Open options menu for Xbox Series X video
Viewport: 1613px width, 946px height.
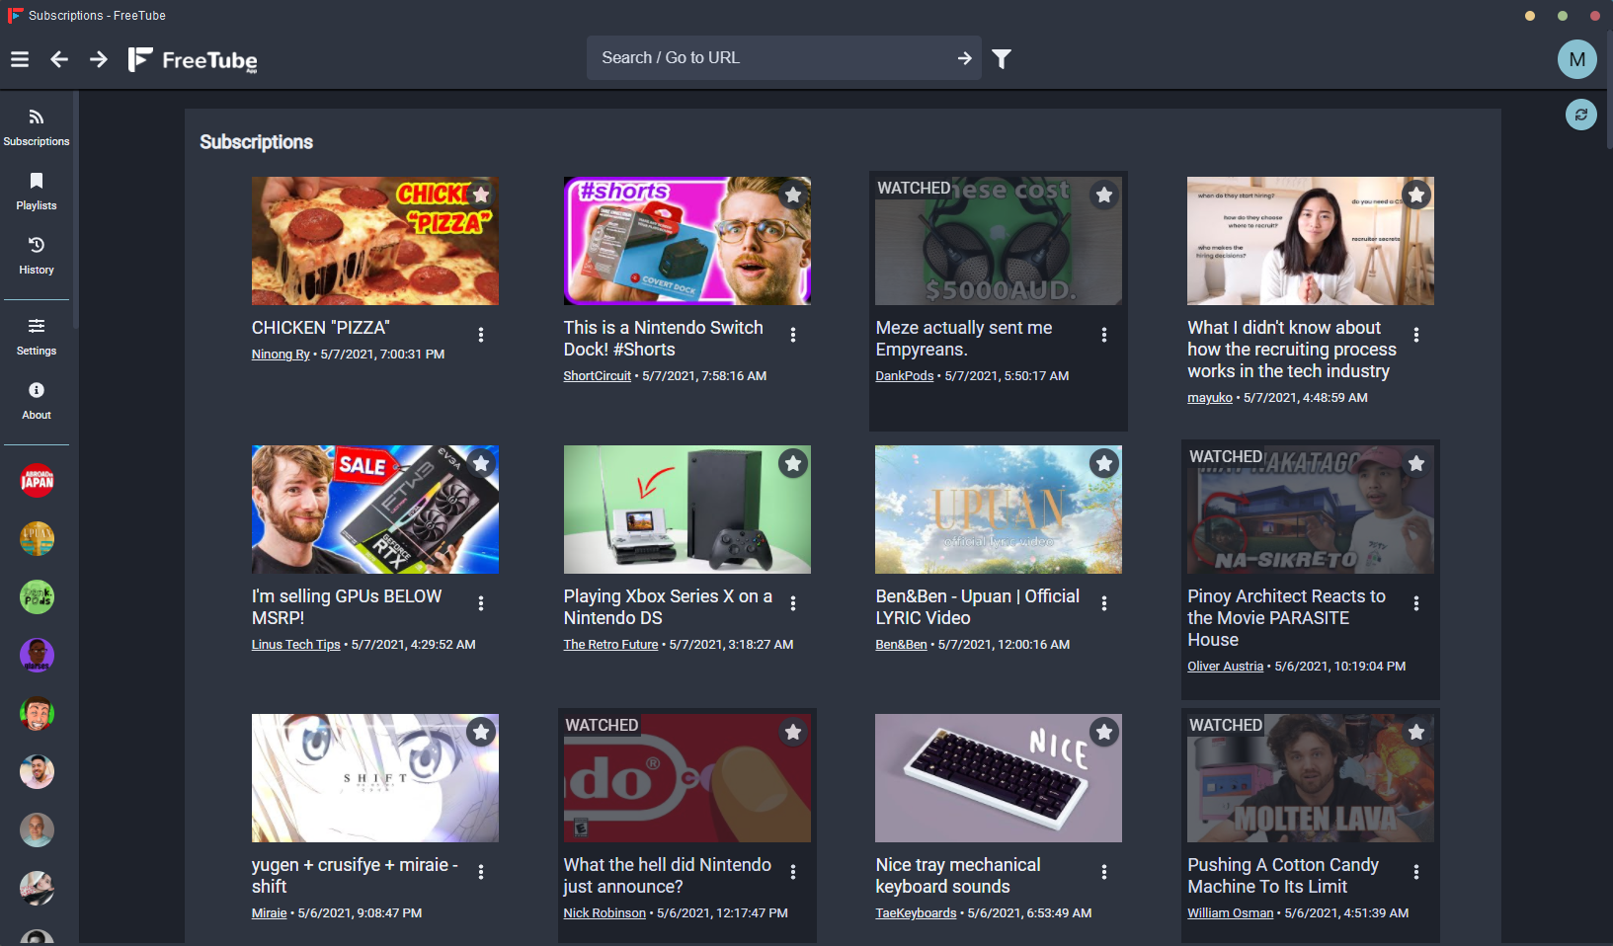pyautogui.click(x=793, y=603)
